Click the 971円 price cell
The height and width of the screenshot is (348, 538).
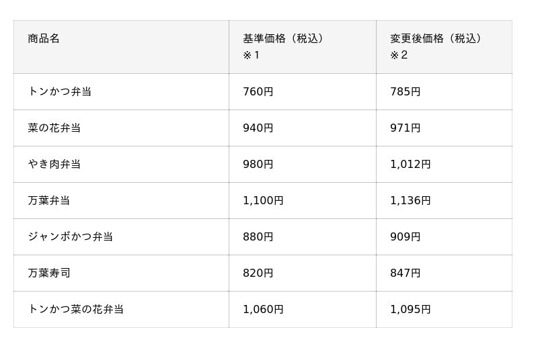pyautogui.click(x=406, y=128)
